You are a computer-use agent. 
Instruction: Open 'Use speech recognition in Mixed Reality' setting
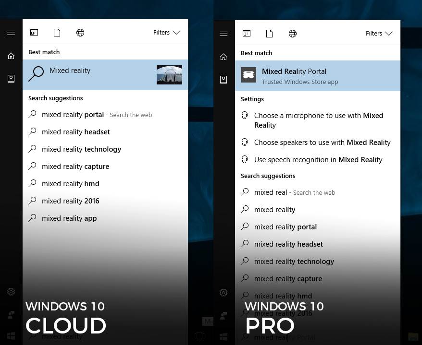[x=318, y=160]
